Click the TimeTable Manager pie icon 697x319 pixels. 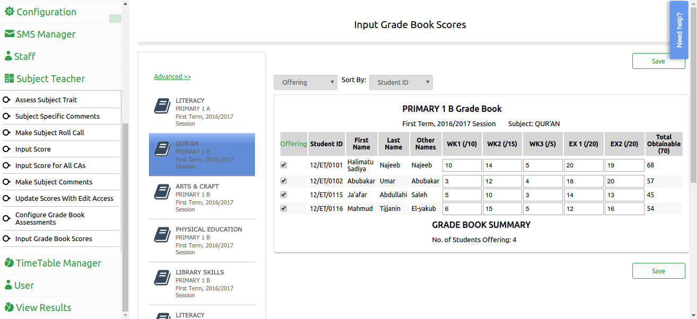tap(9, 263)
